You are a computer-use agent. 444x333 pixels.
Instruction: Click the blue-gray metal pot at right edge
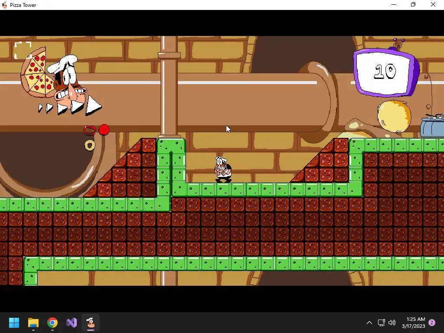[x=432, y=126]
